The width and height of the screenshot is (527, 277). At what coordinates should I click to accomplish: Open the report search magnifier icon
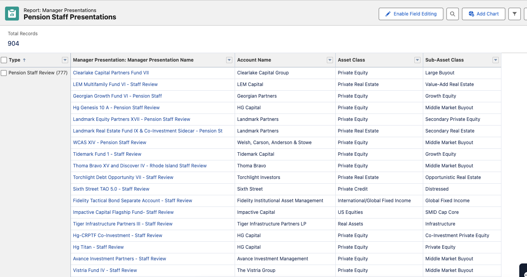tap(452, 14)
